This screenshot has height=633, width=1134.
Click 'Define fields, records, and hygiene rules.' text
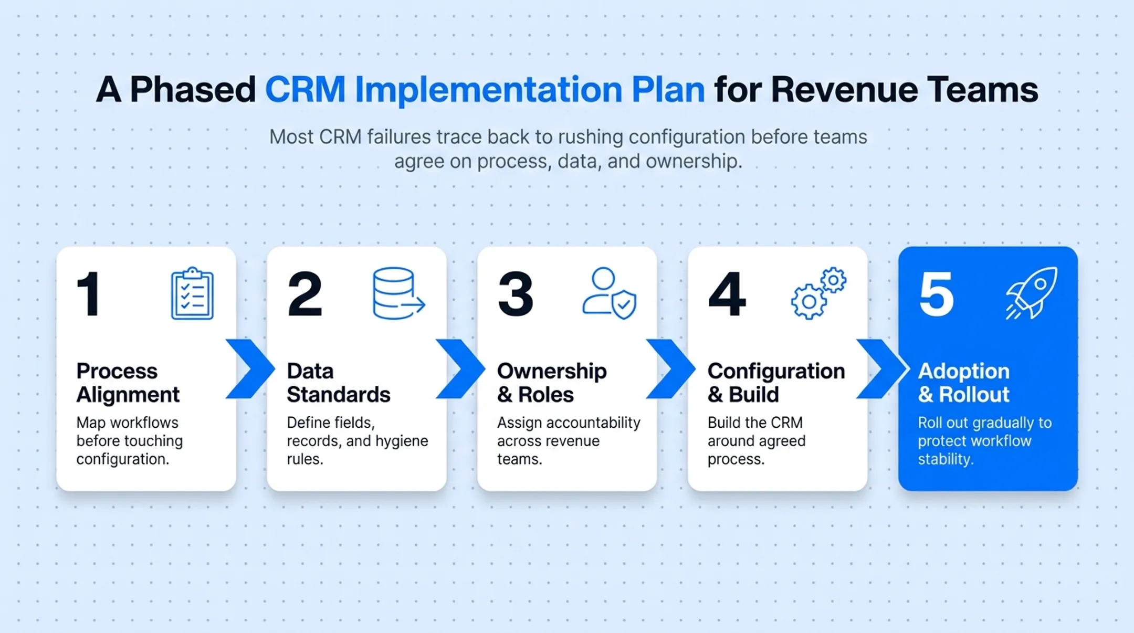[358, 441]
